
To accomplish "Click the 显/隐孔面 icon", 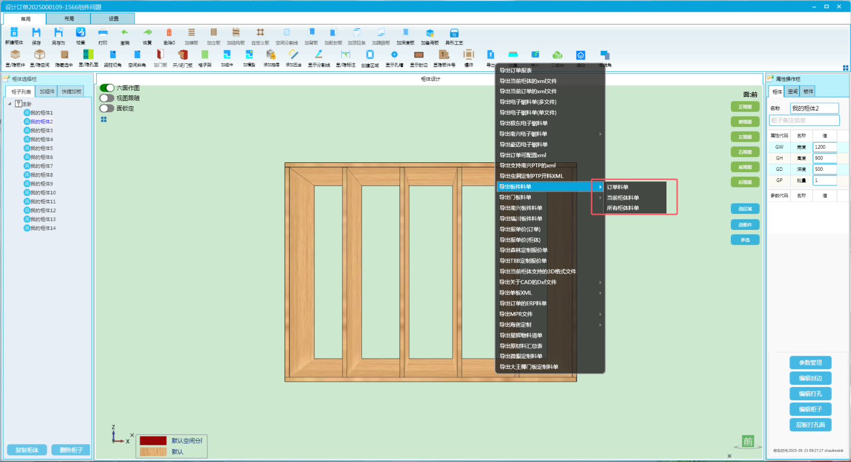I will [x=88, y=54].
